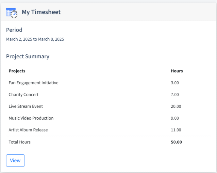This screenshot has width=217, height=173.
Task: Click the 20.00 hours value
Action: point(176,106)
